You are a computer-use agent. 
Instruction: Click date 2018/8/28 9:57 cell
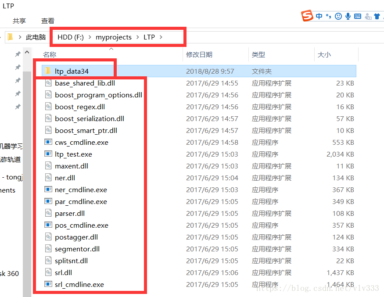click(210, 71)
